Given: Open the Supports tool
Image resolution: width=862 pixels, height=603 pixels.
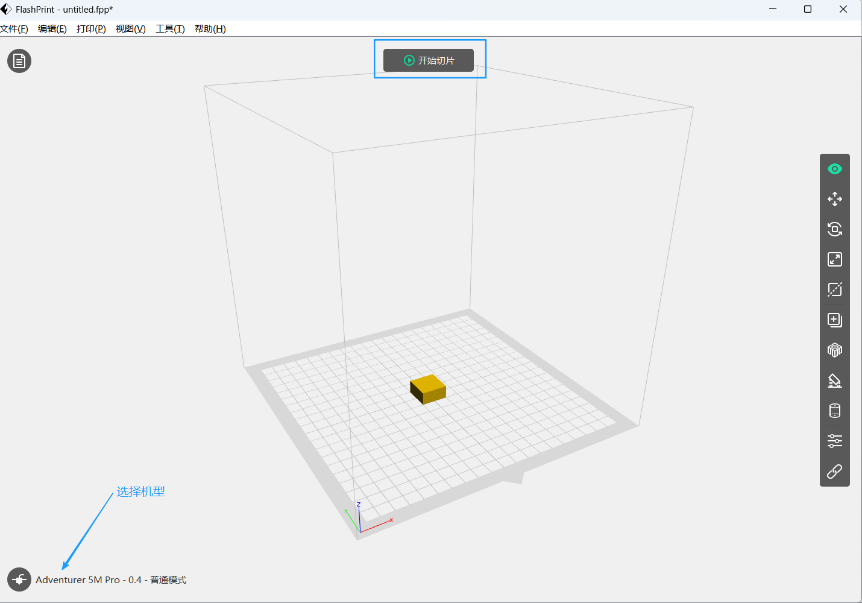Looking at the screenshot, I should pyautogui.click(x=834, y=380).
